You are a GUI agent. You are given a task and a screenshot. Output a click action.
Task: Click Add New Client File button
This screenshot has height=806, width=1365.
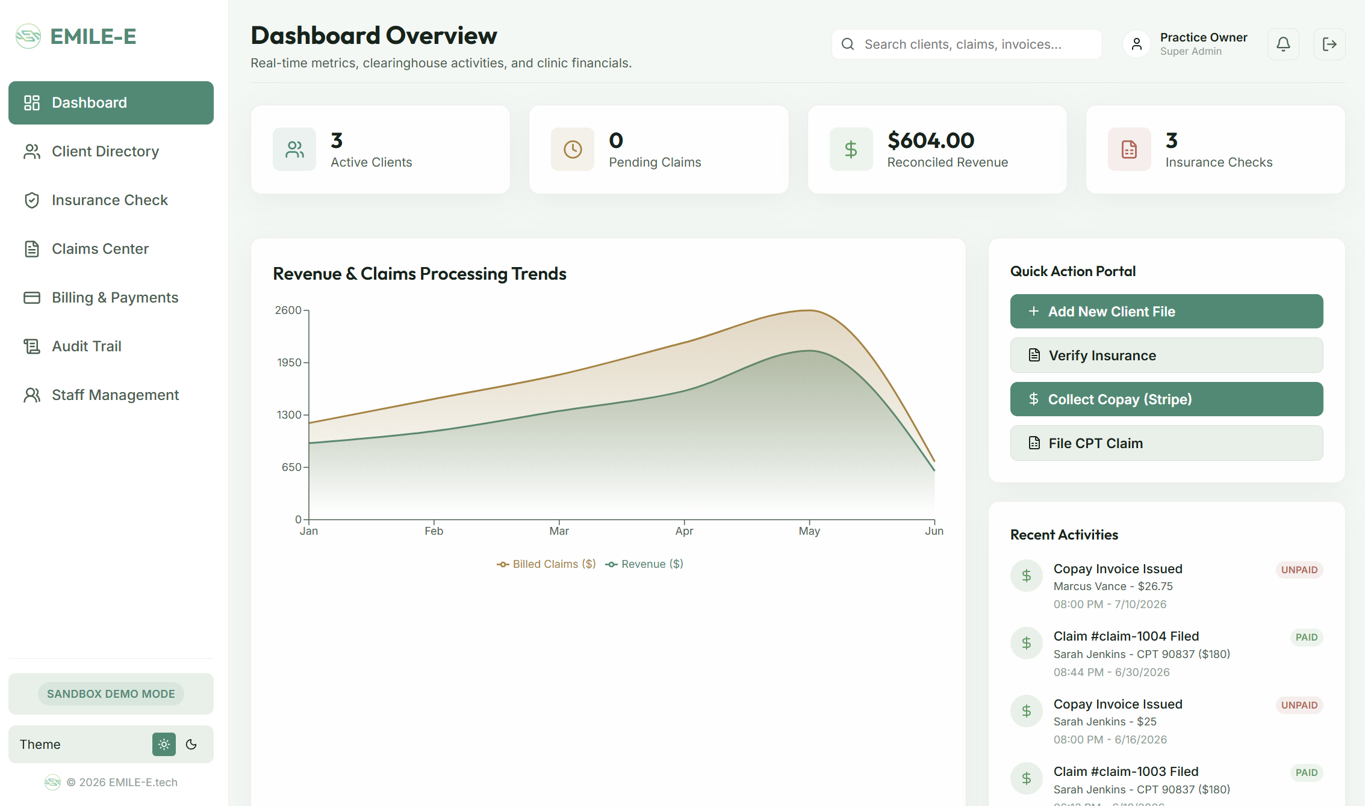[1166, 312]
